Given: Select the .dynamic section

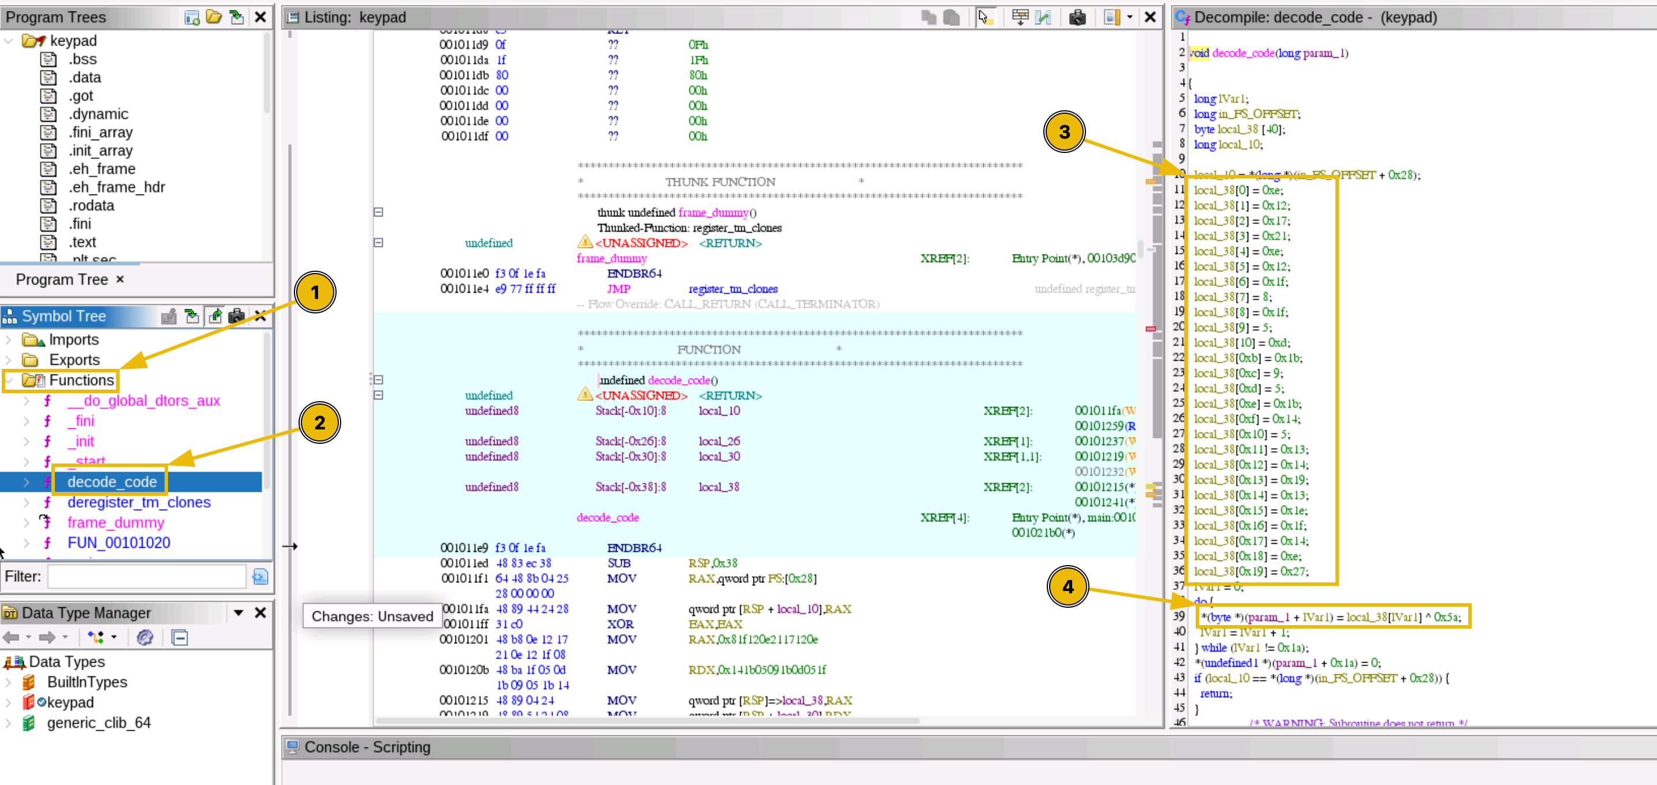Looking at the screenshot, I should [98, 114].
